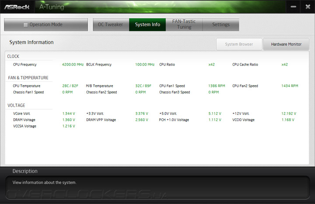Click the Chassis Fan3 Speed 0 RPM value
This screenshot has height=204, width=315.
(x=213, y=92)
